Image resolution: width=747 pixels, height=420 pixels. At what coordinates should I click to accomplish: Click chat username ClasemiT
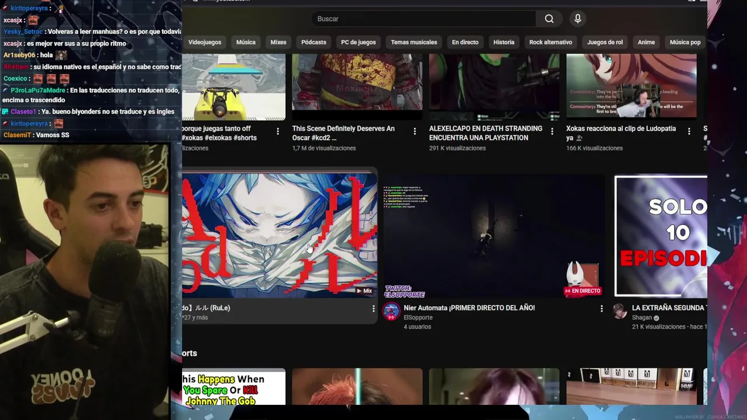(18, 135)
